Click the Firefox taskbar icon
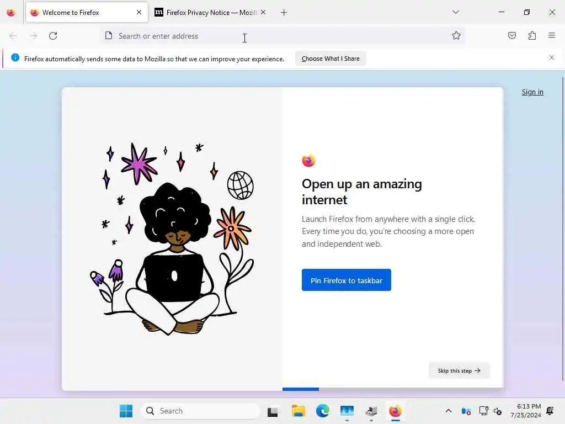The height and width of the screenshot is (424, 565). point(395,411)
